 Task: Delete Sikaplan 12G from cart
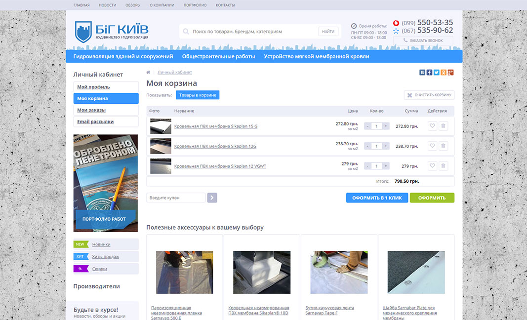[444, 146]
